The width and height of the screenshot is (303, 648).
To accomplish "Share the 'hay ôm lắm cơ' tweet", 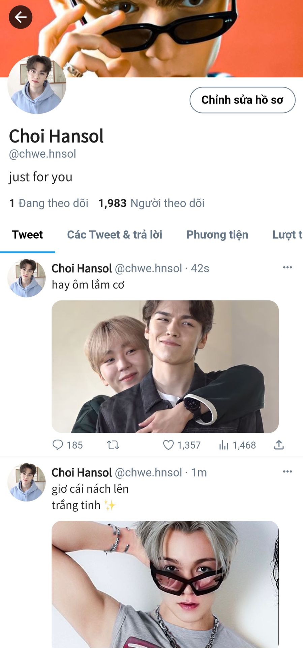I will (279, 445).
